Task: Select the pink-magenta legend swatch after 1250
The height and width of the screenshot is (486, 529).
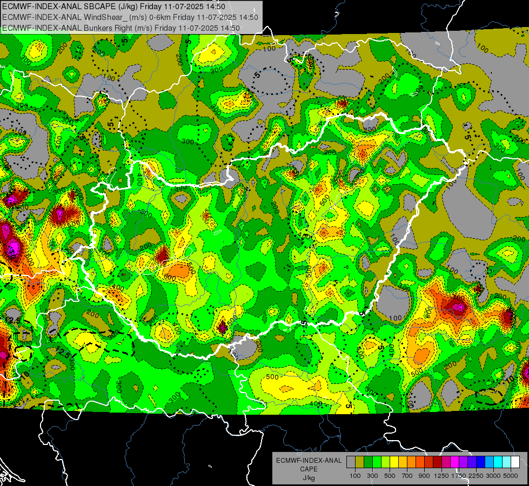Action: point(446,462)
